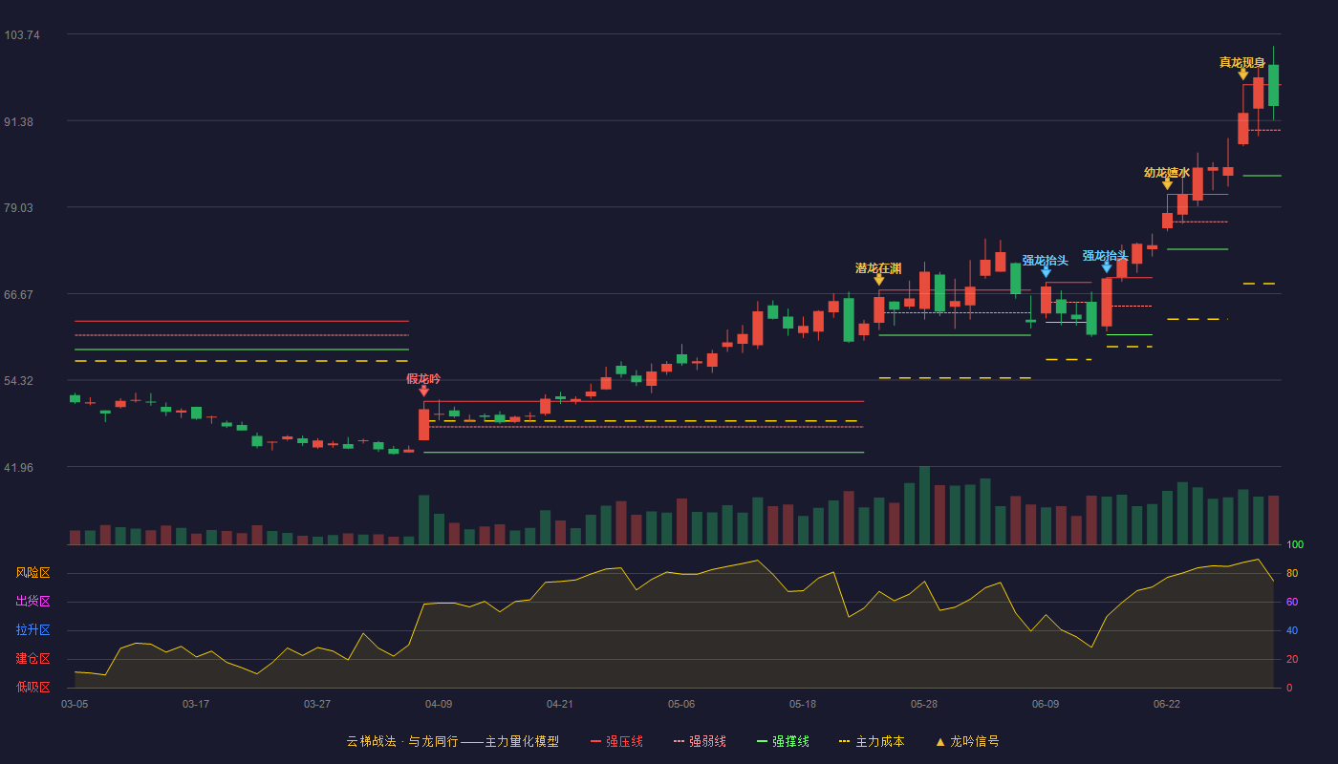Click the 03-27 date label
Image resolution: width=1338 pixels, height=764 pixels.
[317, 704]
